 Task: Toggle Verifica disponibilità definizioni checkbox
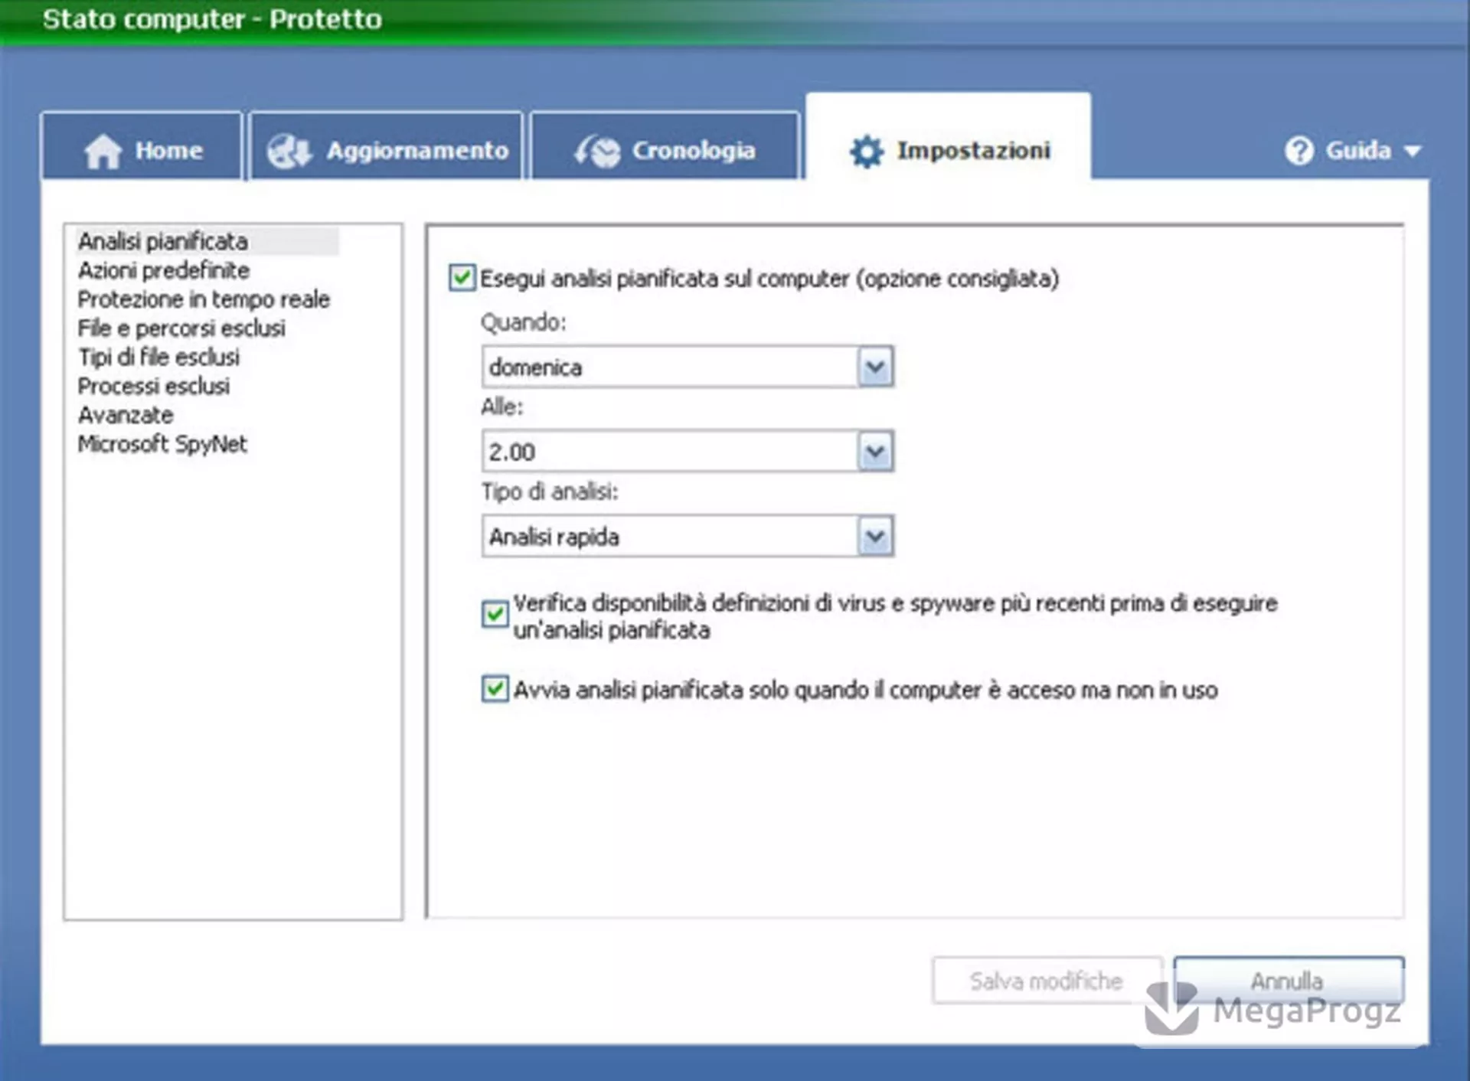pyautogui.click(x=495, y=614)
